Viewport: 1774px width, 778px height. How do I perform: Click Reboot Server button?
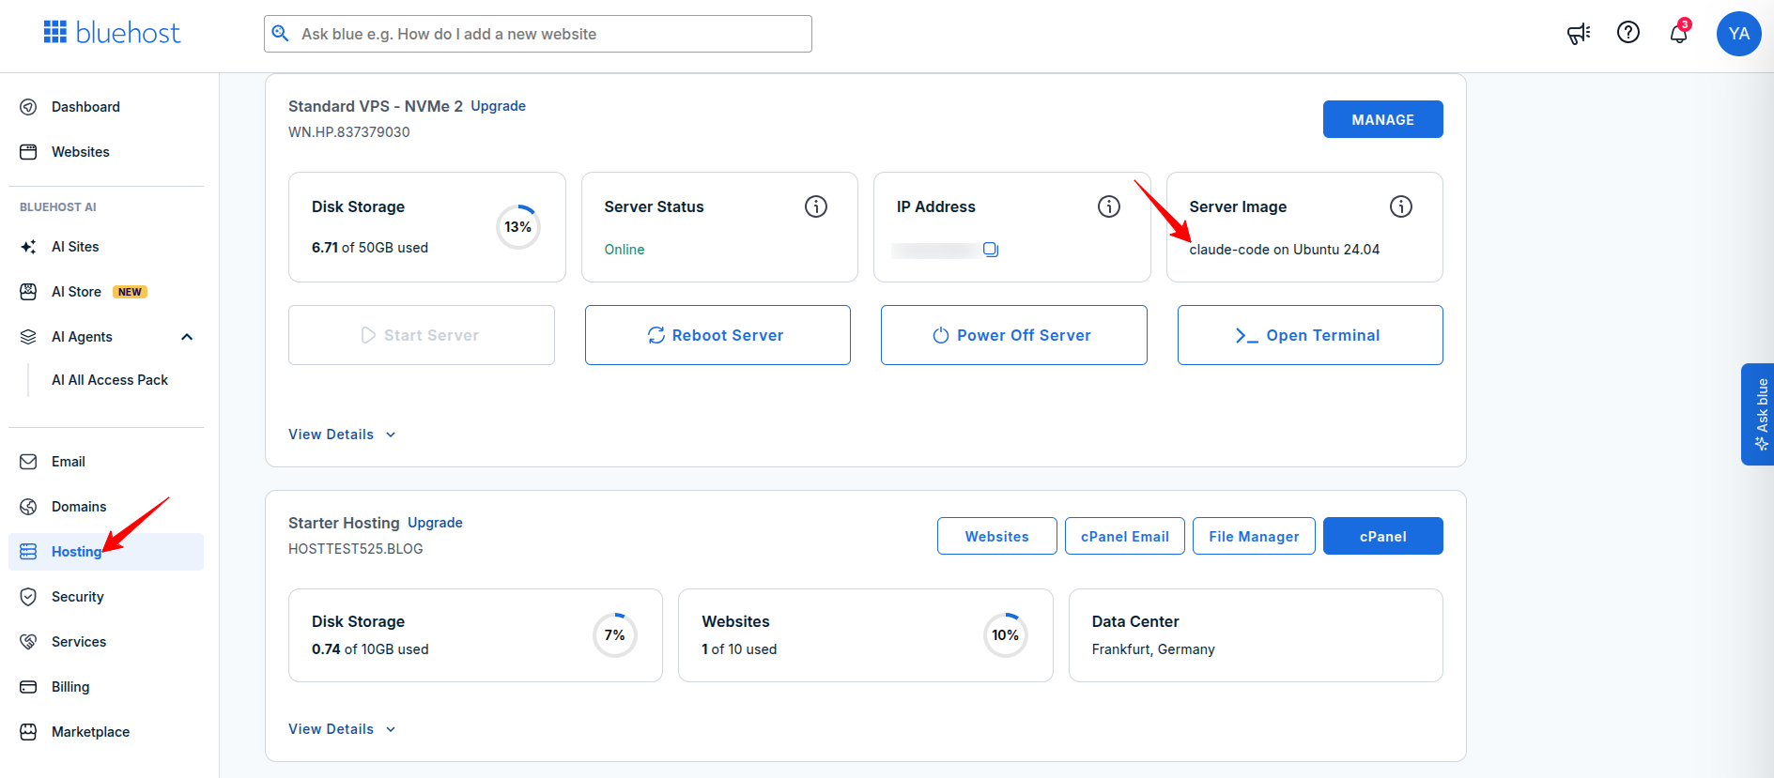click(717, 335)
